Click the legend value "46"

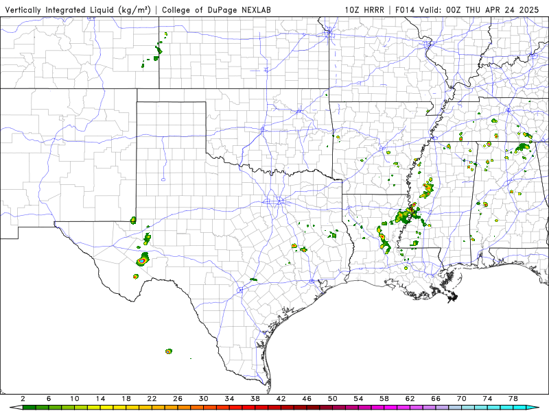coord(307,399)
